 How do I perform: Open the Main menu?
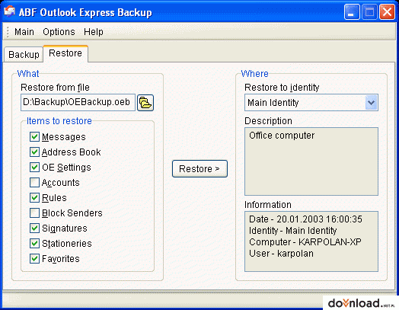pos(24,32)
